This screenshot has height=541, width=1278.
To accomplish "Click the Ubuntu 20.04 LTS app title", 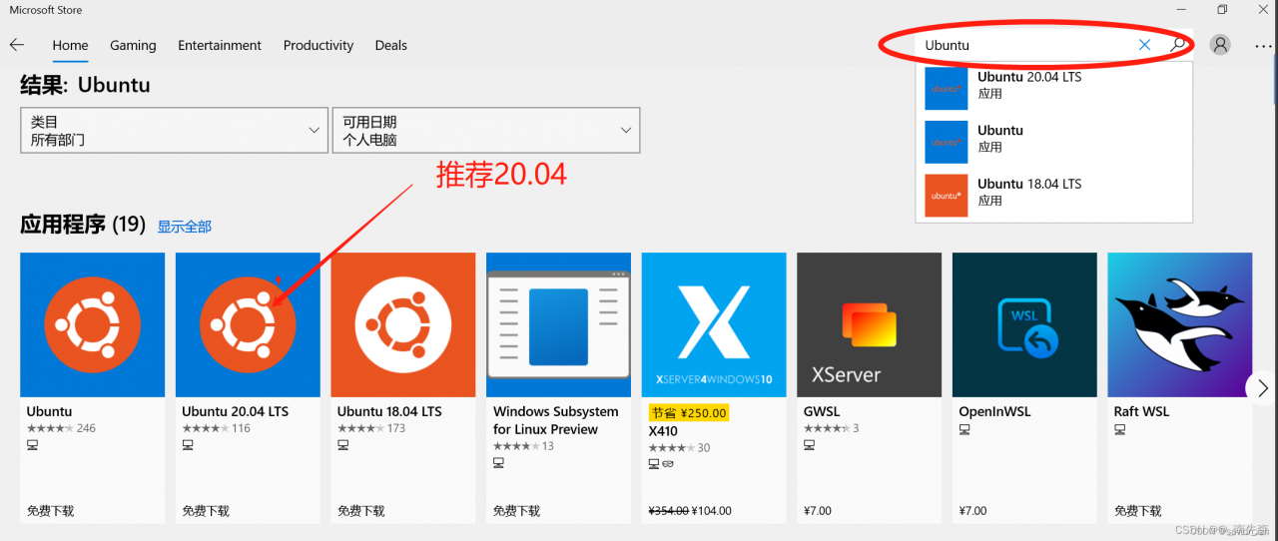I will click(235, 411).
